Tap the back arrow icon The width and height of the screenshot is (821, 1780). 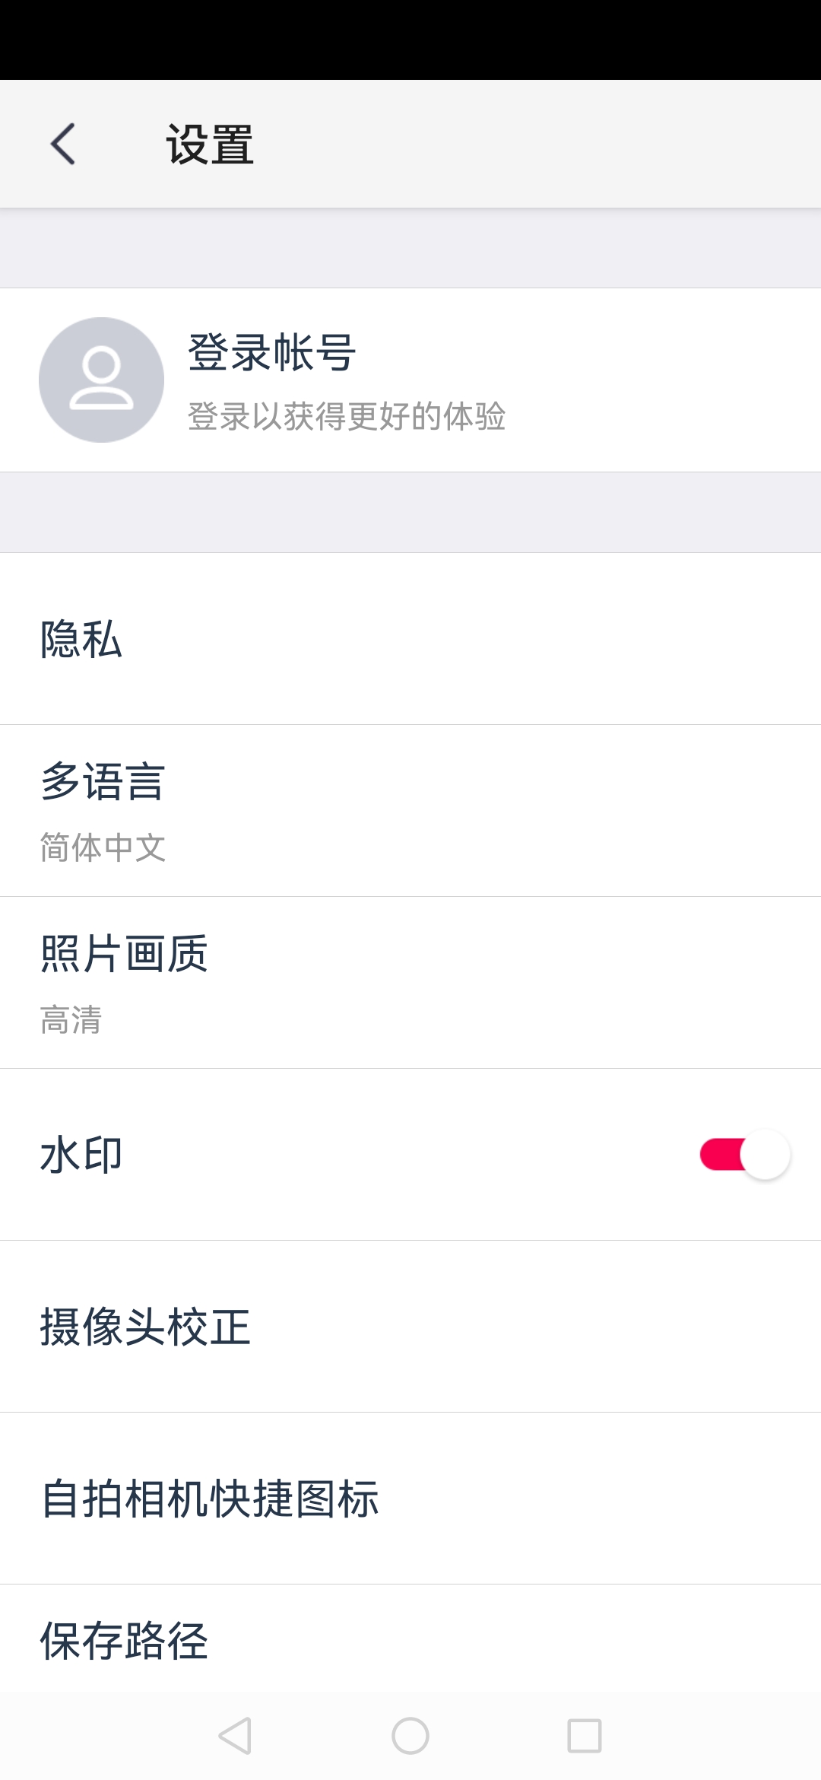(63, 144)
